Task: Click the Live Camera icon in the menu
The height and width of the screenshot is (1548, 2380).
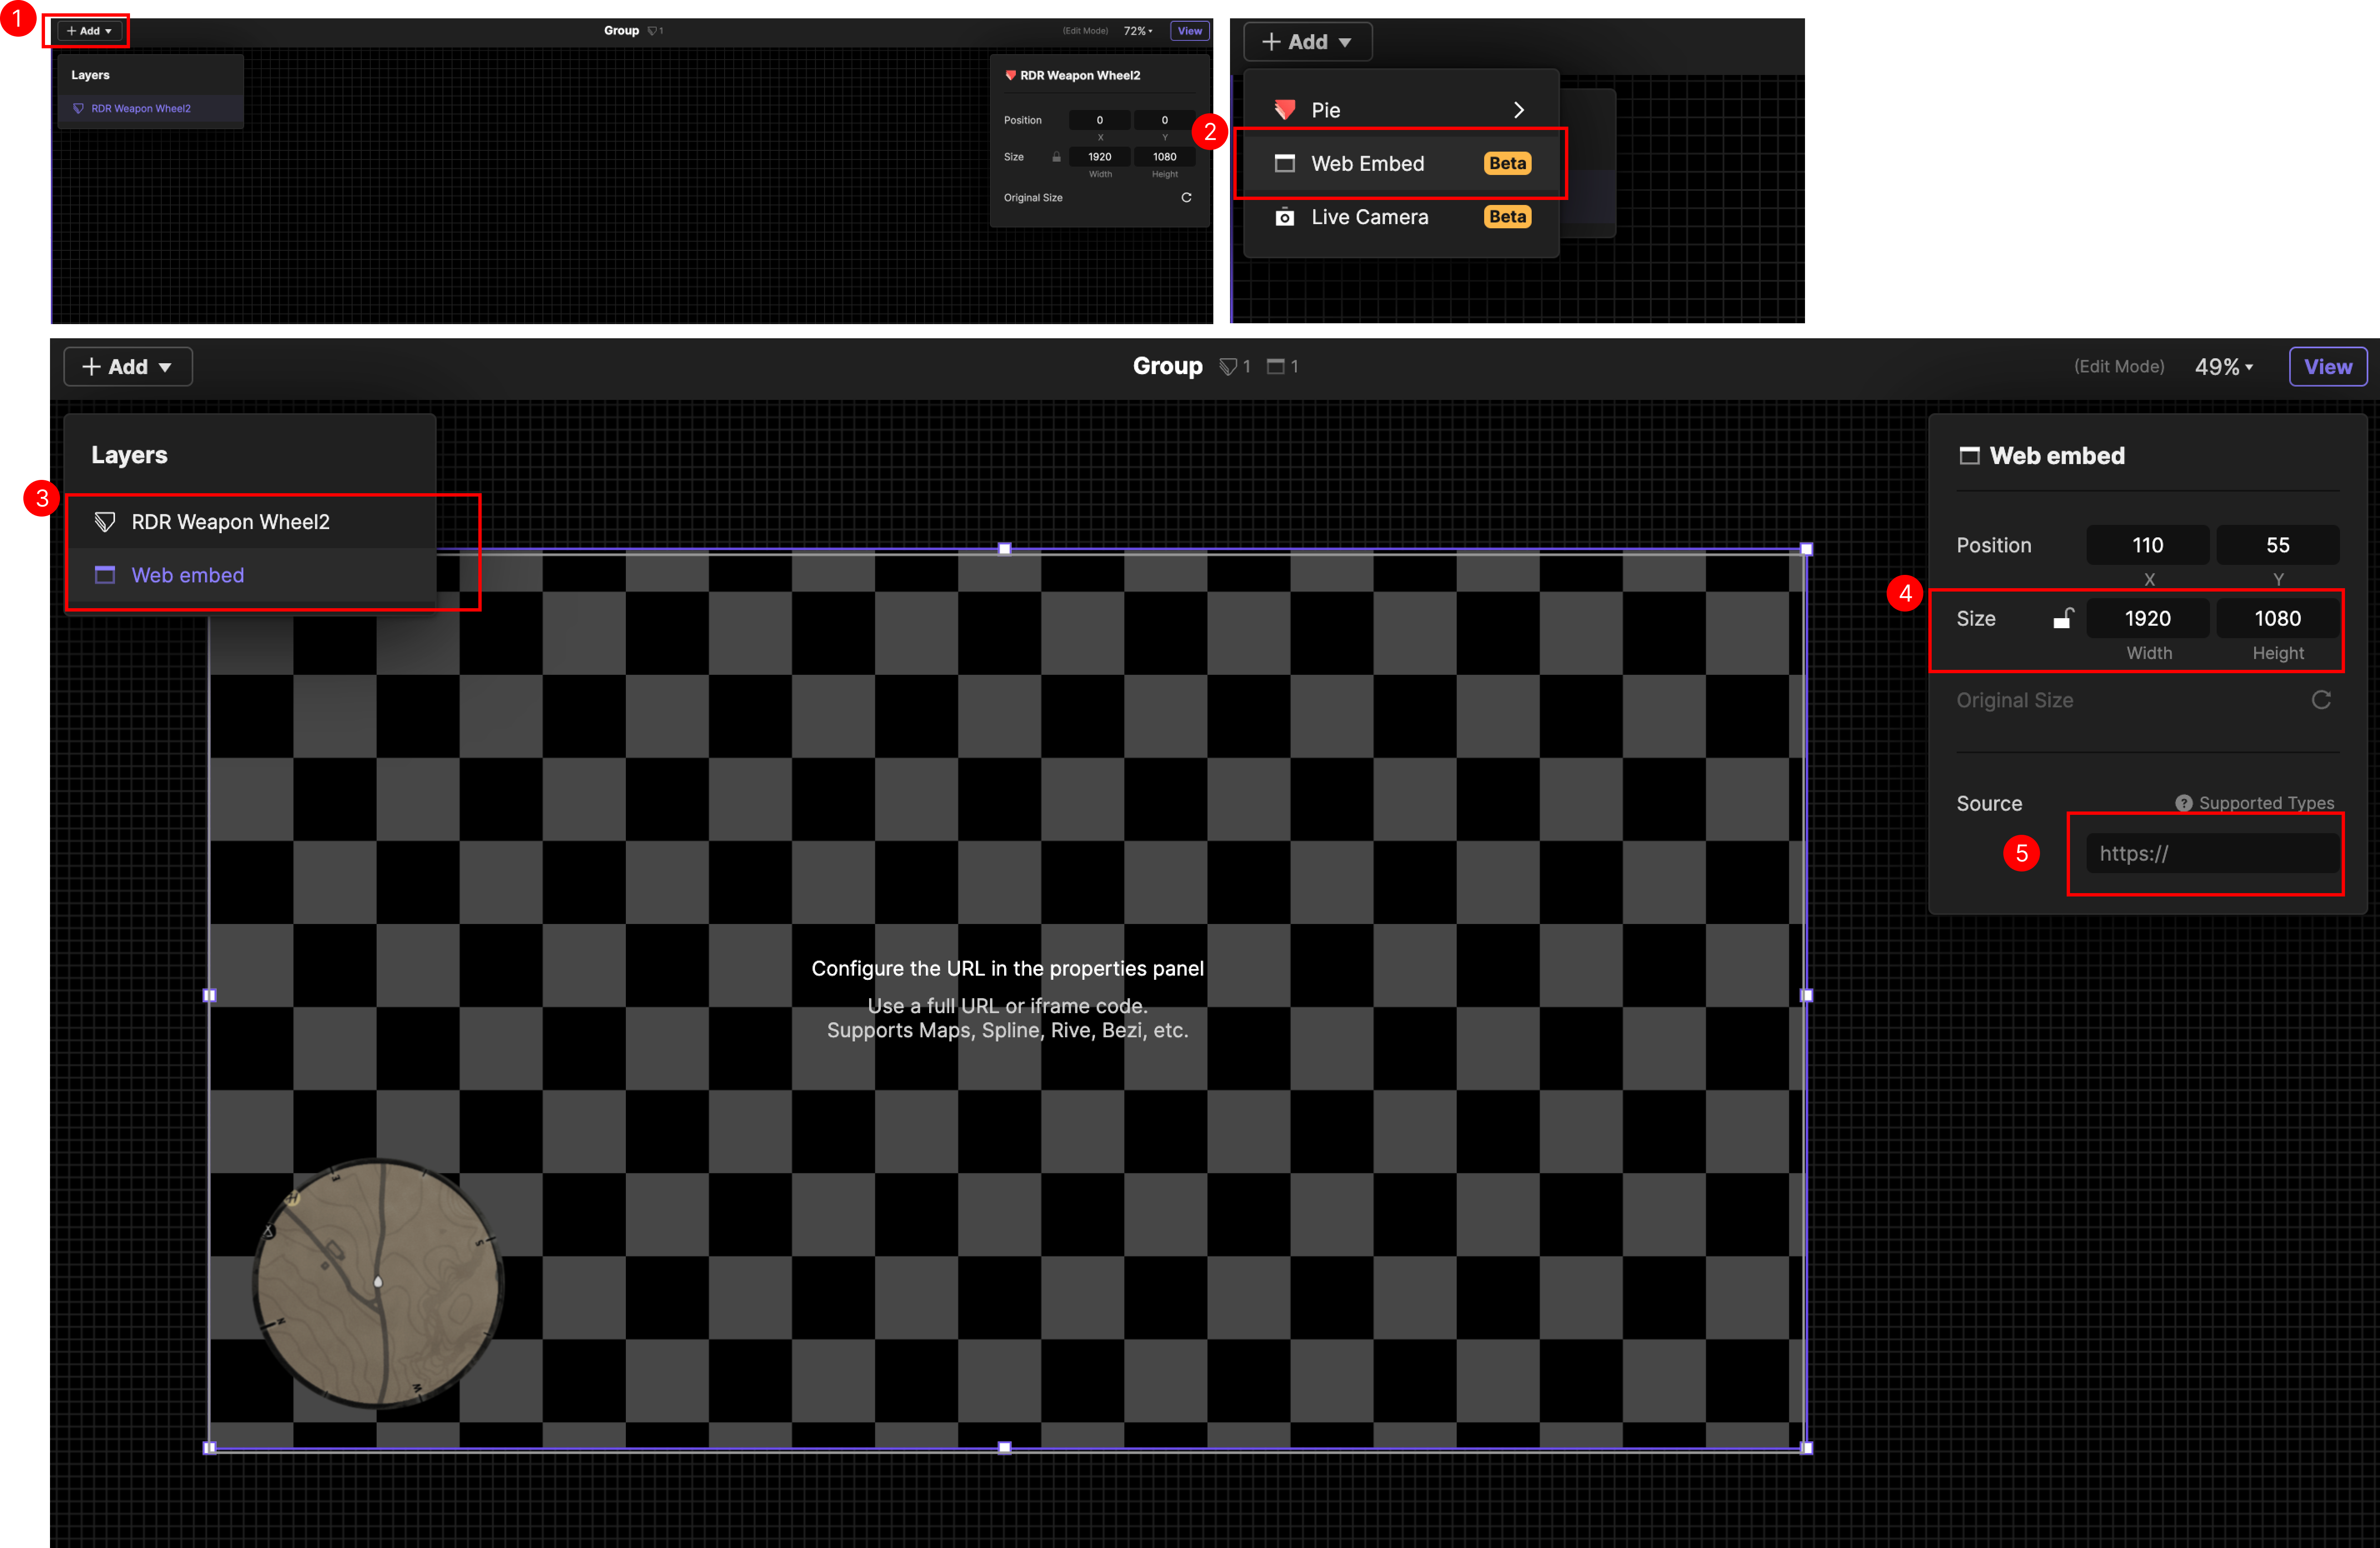Action: [x=1285, y=217]
